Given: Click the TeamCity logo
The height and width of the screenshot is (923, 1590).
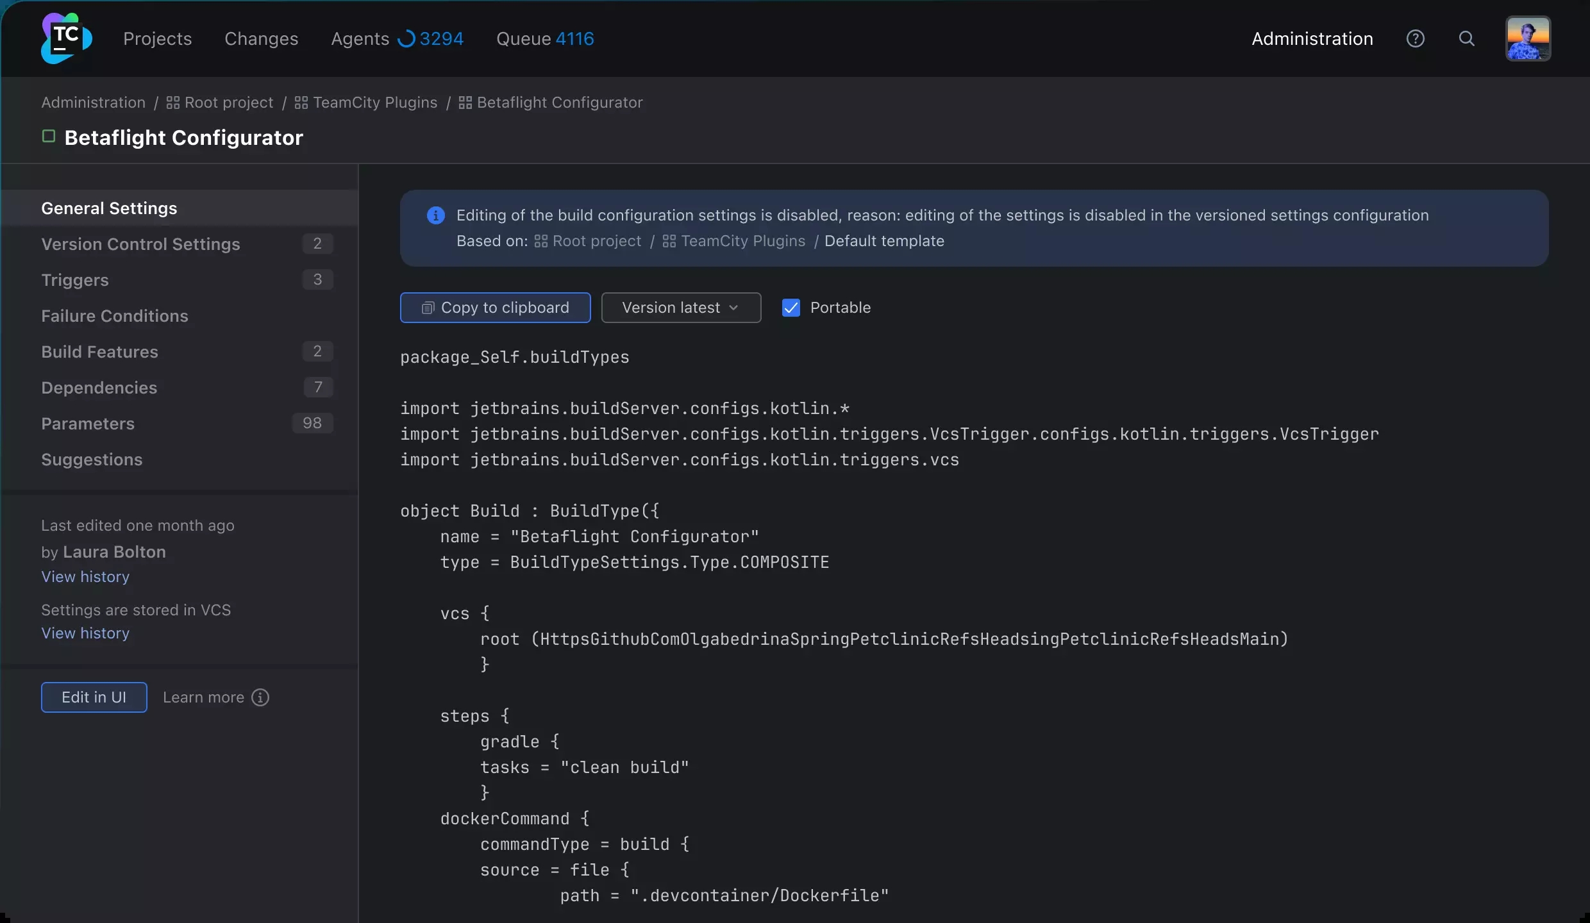Looking at the screenshot, I should (x=65, y=38).
